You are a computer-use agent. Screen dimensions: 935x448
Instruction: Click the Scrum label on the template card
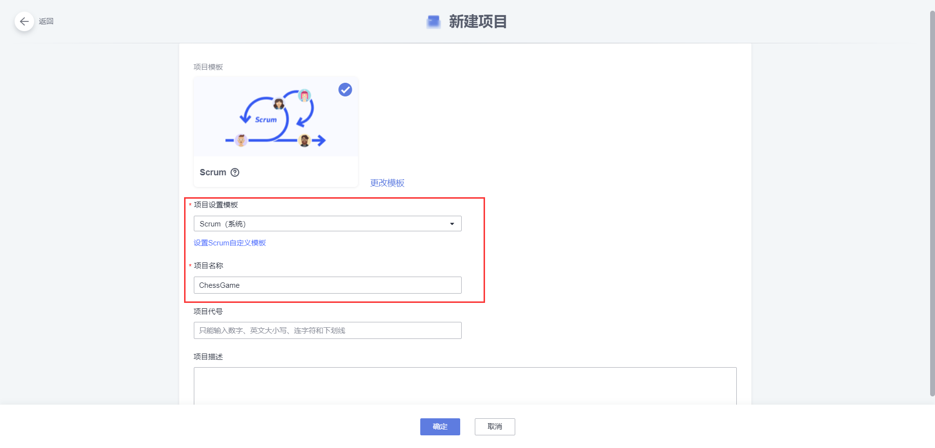coord(213,172)
